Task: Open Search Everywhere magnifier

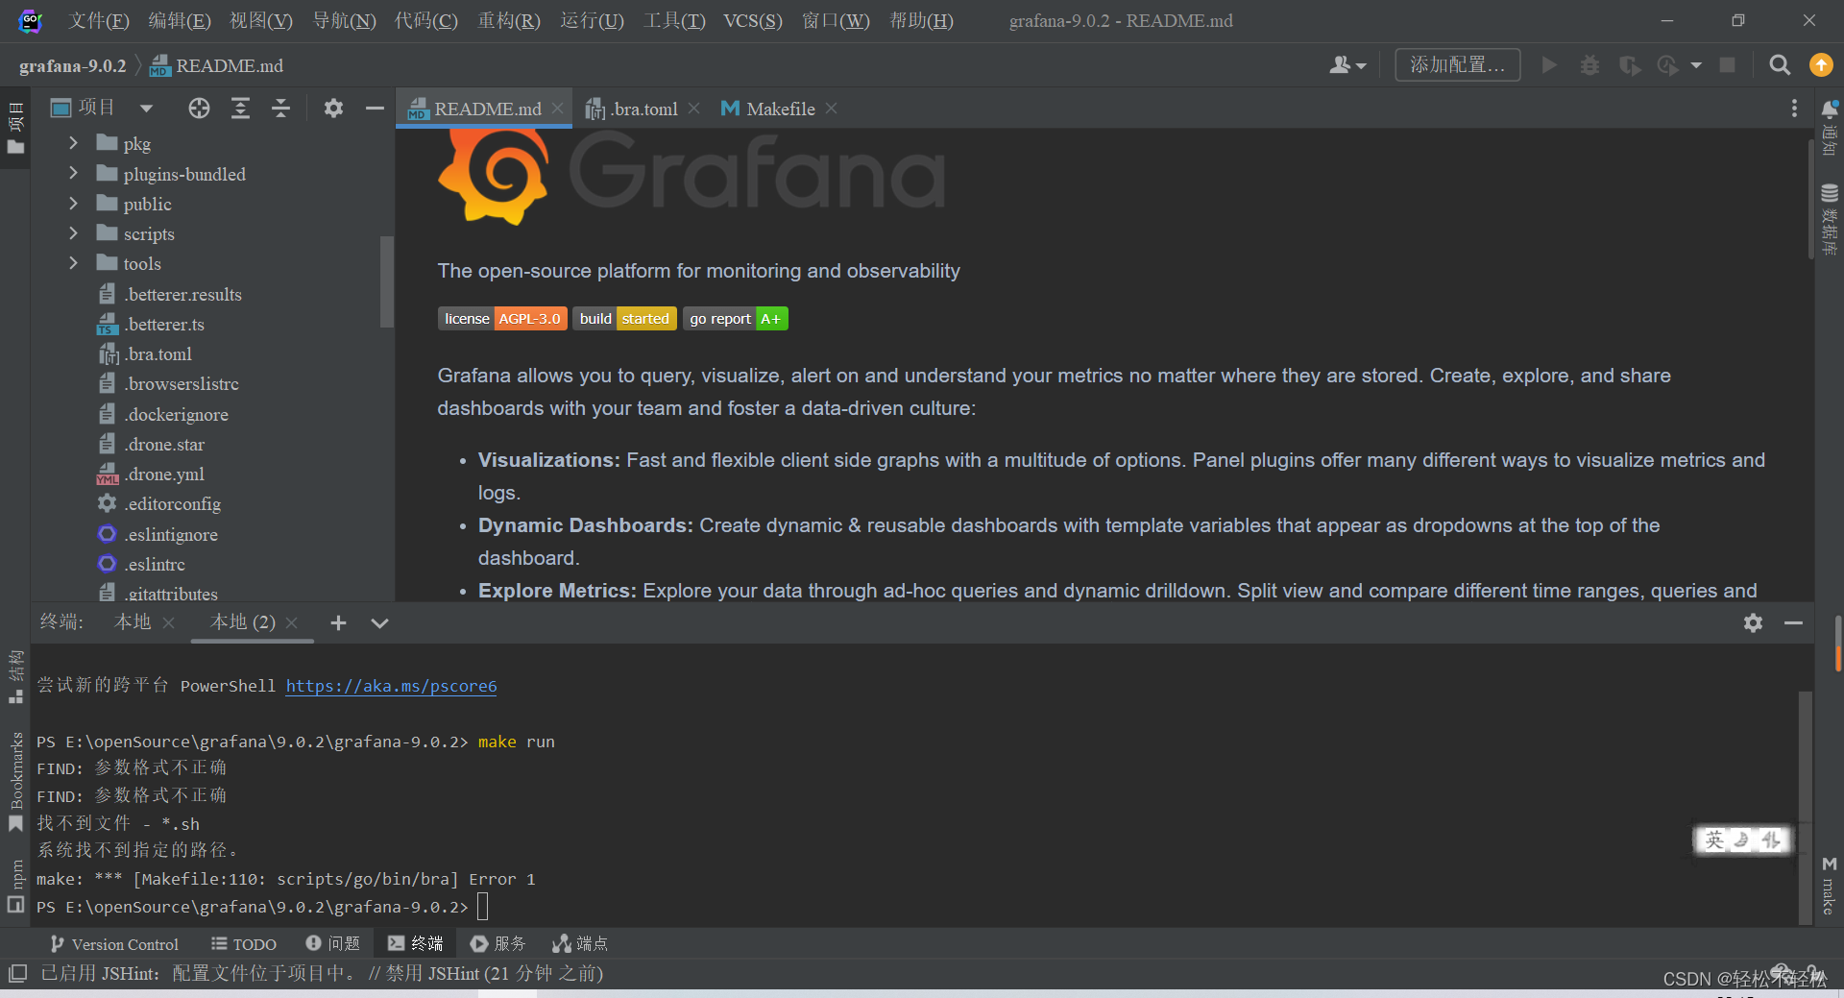Action: click(x=1780, y=65)
